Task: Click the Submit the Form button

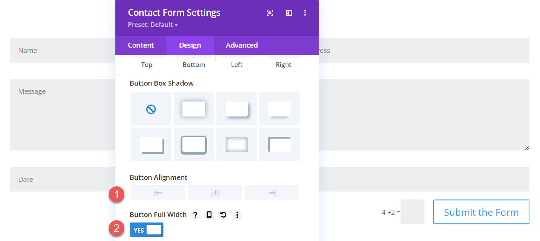Action: (481, 212)
